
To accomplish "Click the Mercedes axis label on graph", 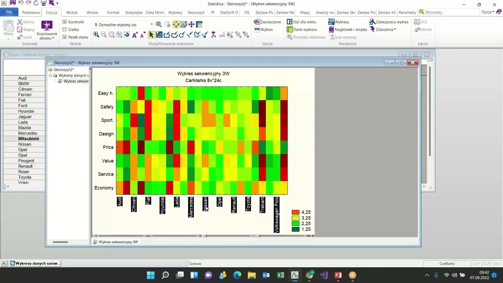I will pos(191,207).
